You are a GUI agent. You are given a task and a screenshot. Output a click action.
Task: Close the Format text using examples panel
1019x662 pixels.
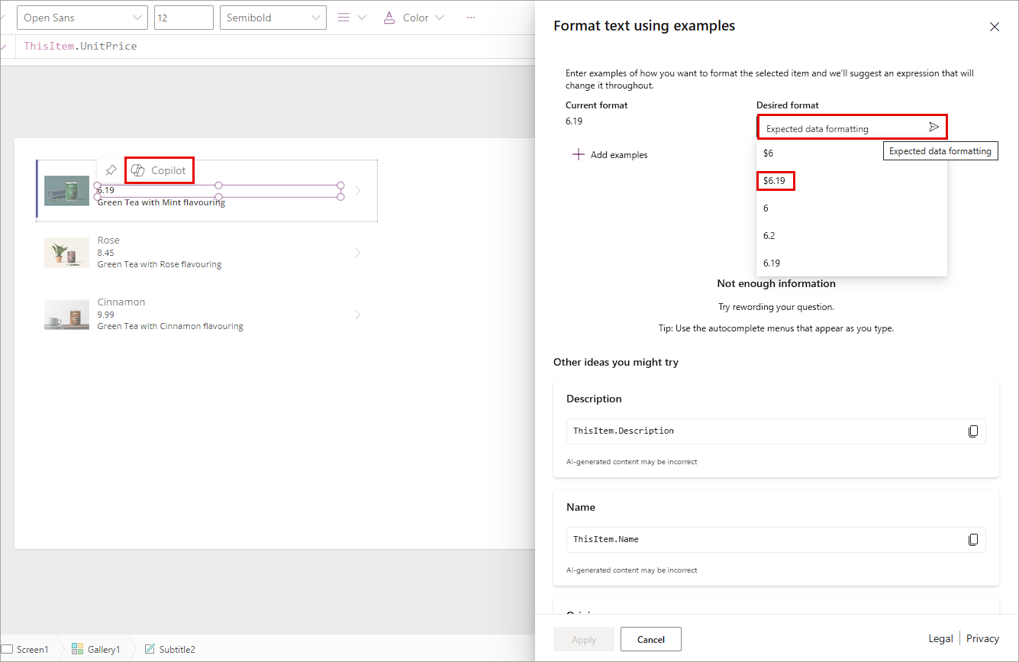(x=994, y=27)
